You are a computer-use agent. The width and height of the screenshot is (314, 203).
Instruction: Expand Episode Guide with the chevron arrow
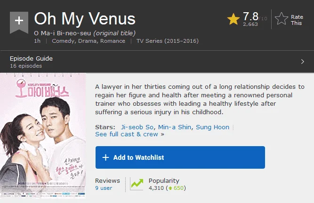point(302,62)
